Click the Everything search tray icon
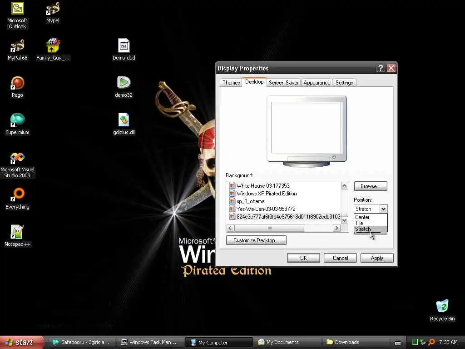Image resolution: width=465 pixels, height=349 pixels. point(431,342)
